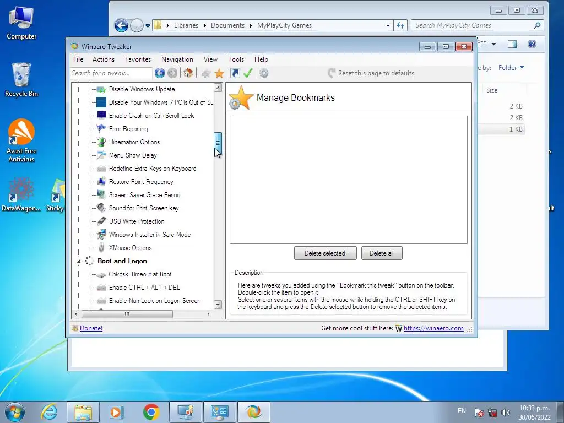Screen dimensions: 564x423
Task: Click the greyed Forward arrow in Winaero toolbar
Action: (x=172, y=73)
